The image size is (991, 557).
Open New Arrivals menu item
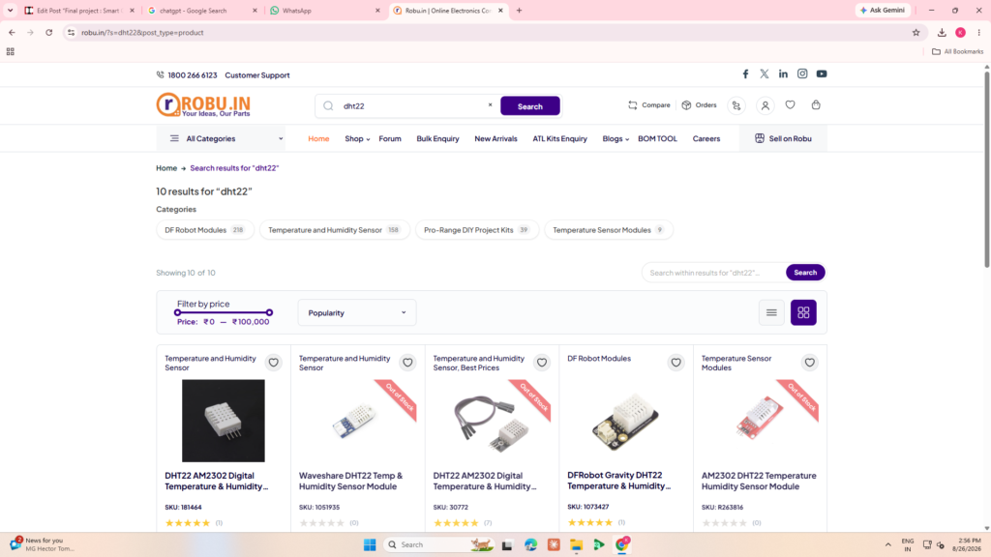pos(495,138)
